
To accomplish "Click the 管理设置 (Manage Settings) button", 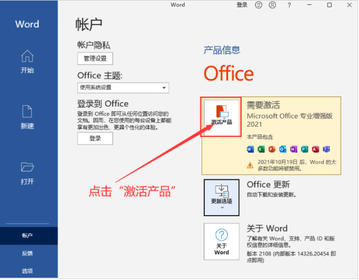I will tap(95, 58).
